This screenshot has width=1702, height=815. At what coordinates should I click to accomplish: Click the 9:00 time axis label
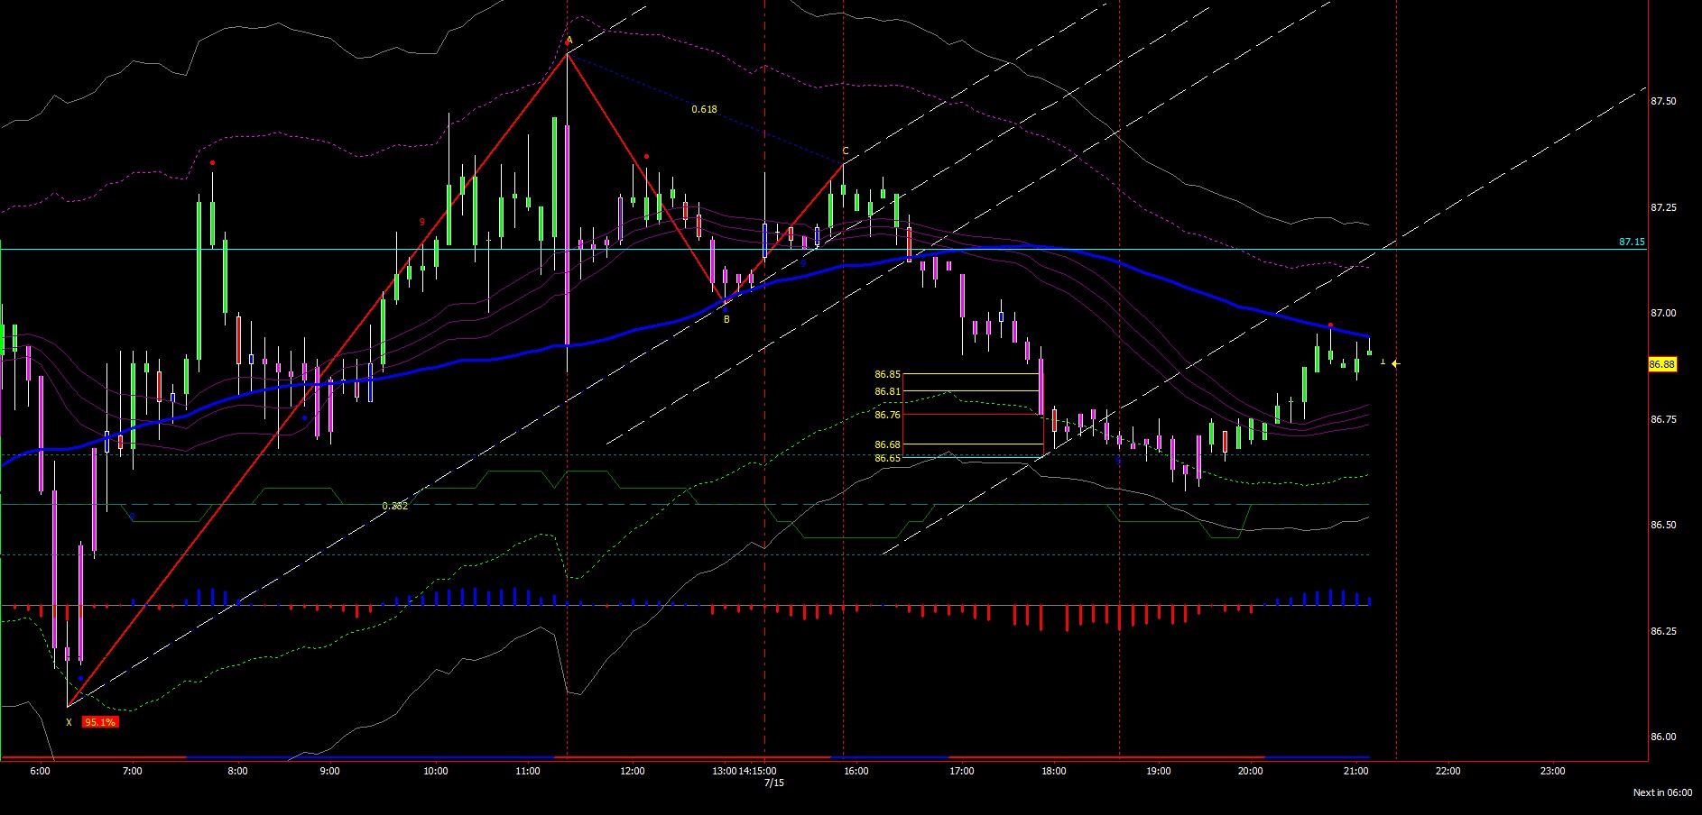(329, 771)
